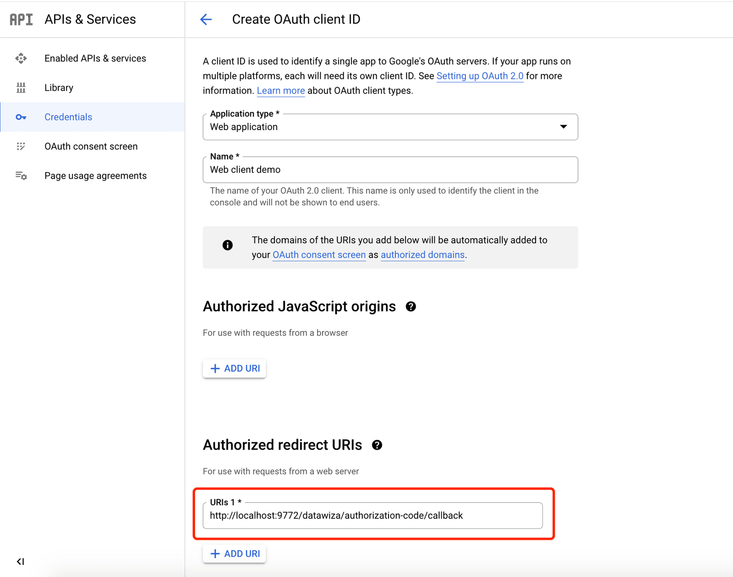Open the OAuth consent screen link in notice
The width and height of the screenshot is (733, 577).
tap(319, 255)
